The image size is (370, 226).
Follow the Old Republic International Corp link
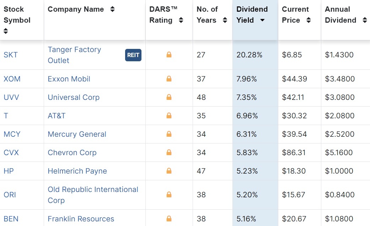[x=92, y=195]
